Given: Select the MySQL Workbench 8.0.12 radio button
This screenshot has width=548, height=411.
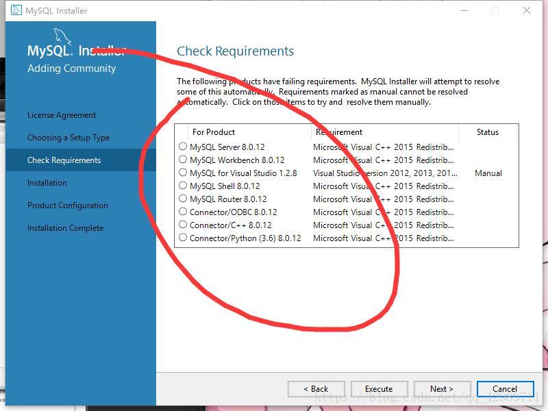Looking at the screenshot, I should point(183,160).
